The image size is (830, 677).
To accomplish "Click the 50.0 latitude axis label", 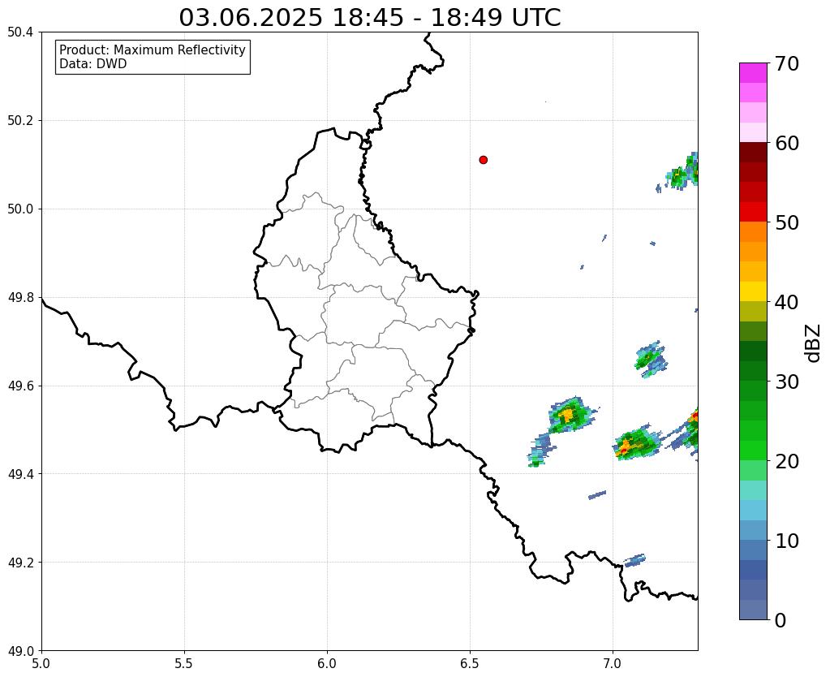I will [x=20, y=209].
